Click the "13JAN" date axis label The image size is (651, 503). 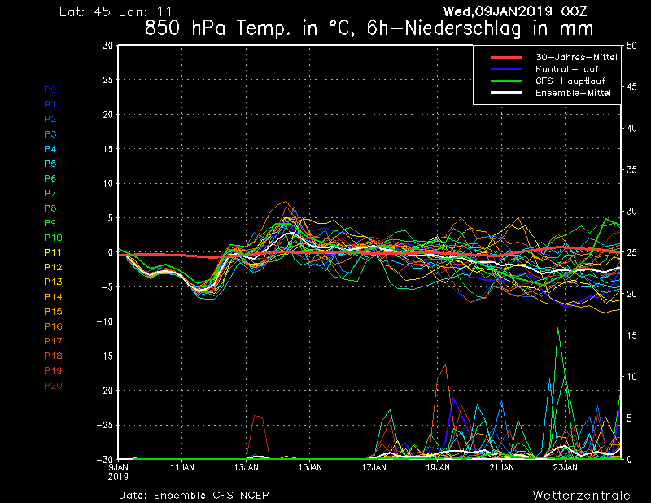coord(247,467)
